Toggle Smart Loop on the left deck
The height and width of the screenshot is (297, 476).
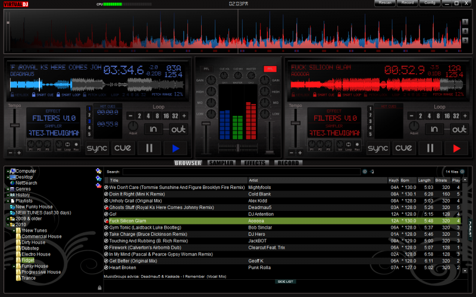68,95
